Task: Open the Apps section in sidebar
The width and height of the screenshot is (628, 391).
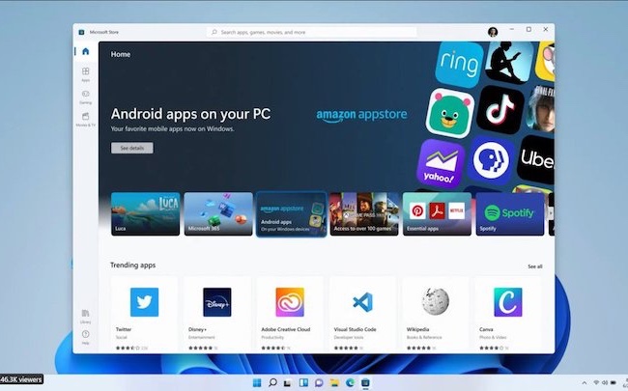Action: [85, 74]
